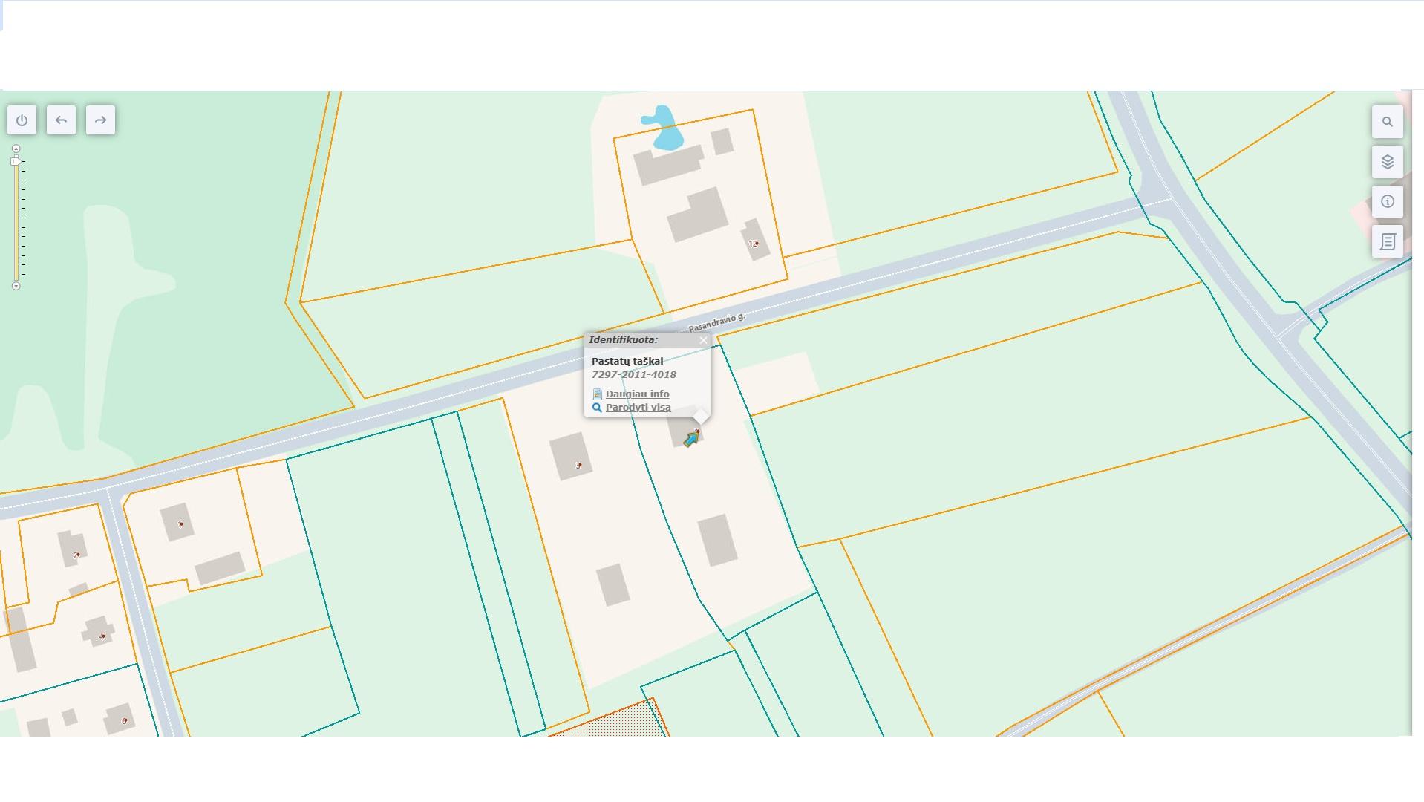Click the blue pond on the map
The width and height of the screenshot is (1424, 802).
tap(663, 128)
